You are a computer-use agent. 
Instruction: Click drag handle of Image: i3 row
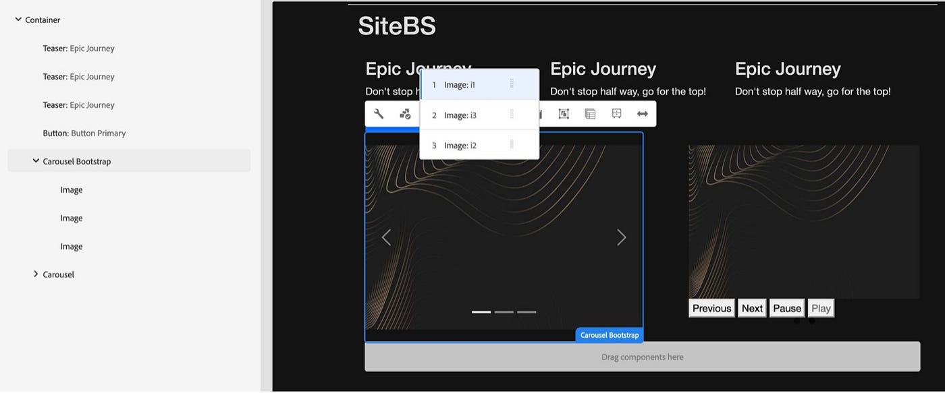point(512,115)
